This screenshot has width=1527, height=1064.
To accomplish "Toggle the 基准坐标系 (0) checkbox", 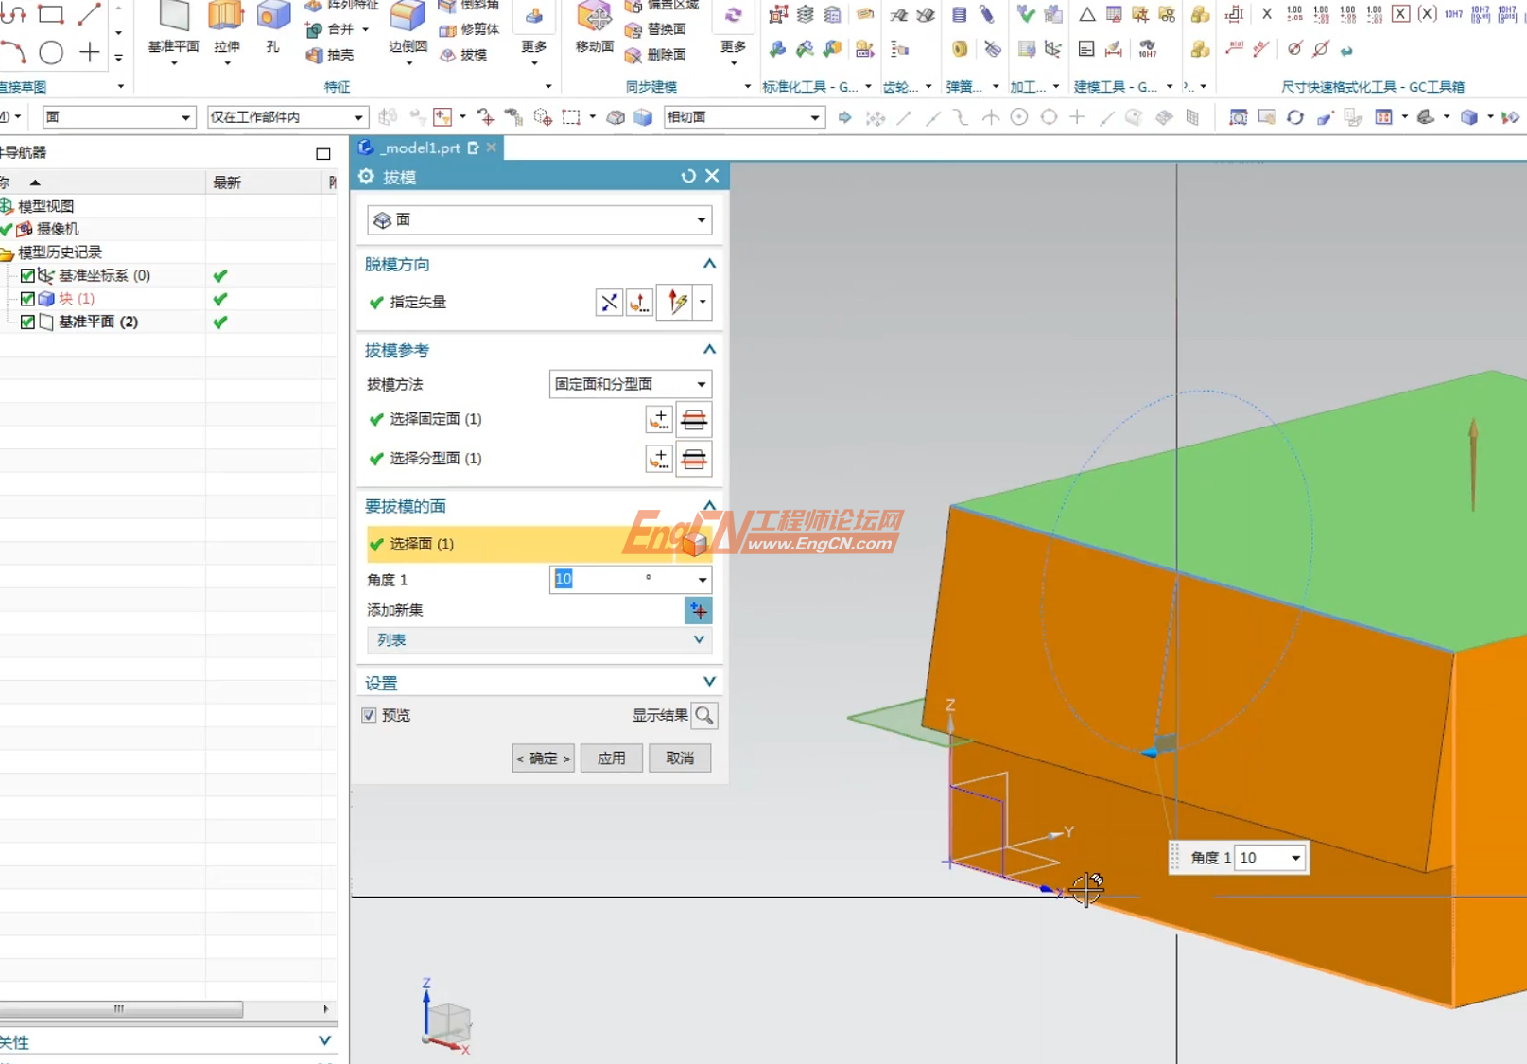I will click(x=27, y=276).
